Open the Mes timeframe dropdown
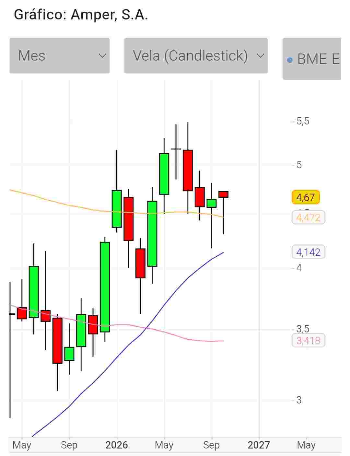The width and height of the screenshot is (350, 456). tap(60, 56)
